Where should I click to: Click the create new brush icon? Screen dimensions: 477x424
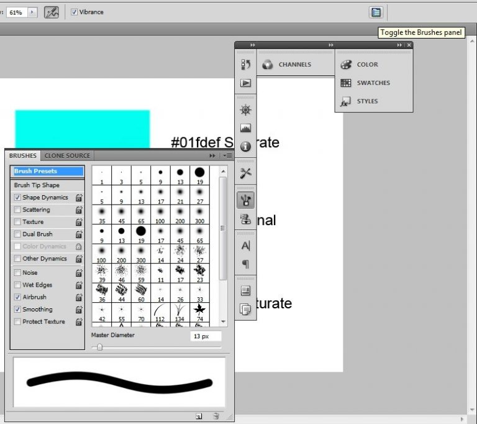[199, 416]
